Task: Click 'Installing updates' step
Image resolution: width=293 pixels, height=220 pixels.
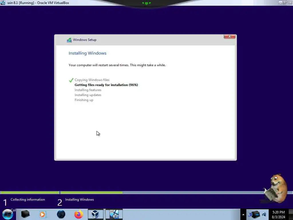Action: 88,95
